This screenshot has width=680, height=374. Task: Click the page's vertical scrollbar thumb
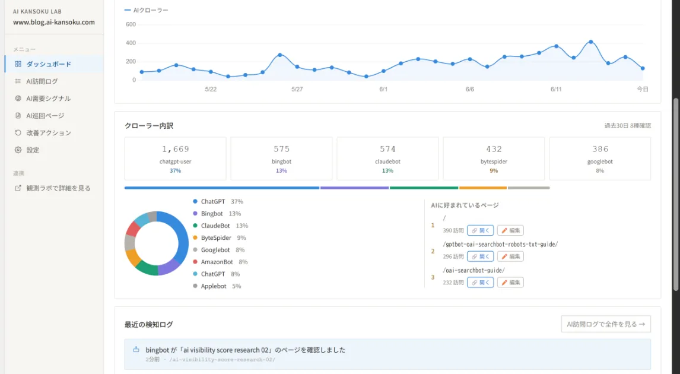click(675, 195)
